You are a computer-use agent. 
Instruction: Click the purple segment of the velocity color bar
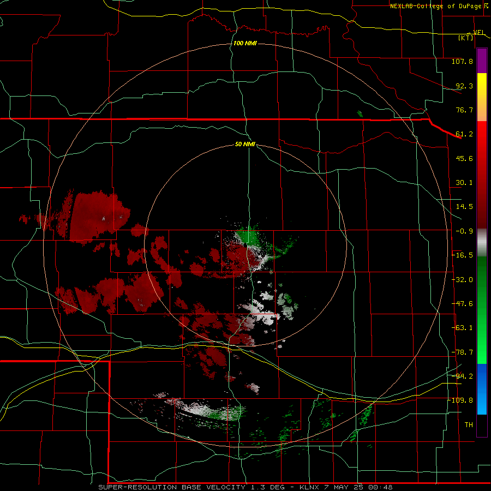(482, 61)
